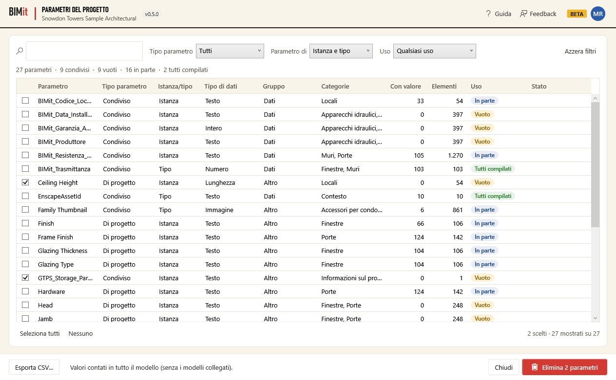
Task: Uncheck the Ceiling Height checkbox
Action: 25,182
